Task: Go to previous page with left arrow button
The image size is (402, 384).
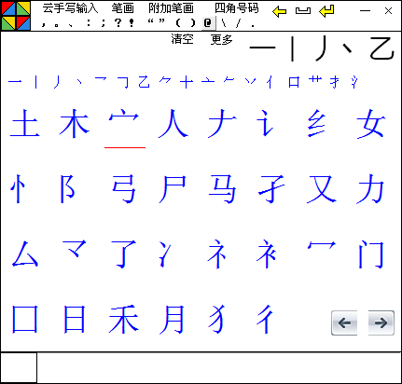Action: click(x=344, y=322)
